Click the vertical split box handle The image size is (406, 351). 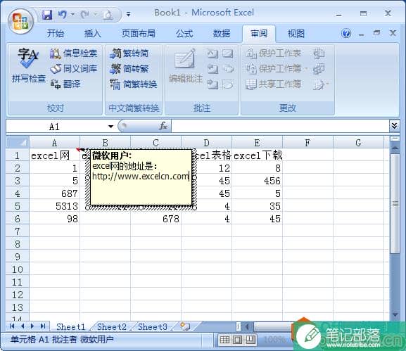point(395,139)
